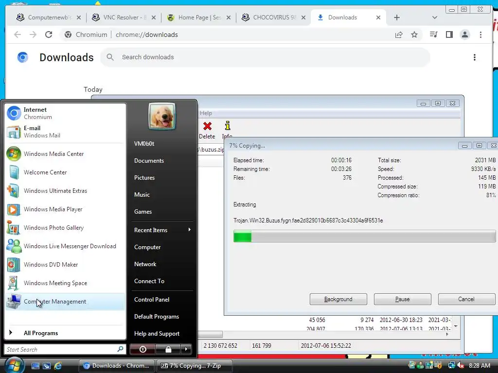The width and height of the screenshot is (498, 373).
Task: Open Documents from Start menu
Action: pos(162,160)
